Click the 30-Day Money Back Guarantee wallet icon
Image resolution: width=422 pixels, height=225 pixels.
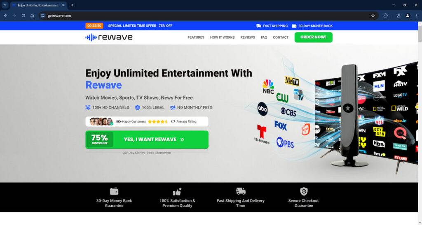[x=114, y=191]
